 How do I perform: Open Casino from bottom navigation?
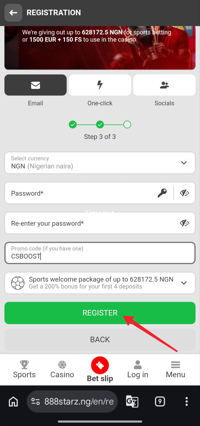click(62, 369)
